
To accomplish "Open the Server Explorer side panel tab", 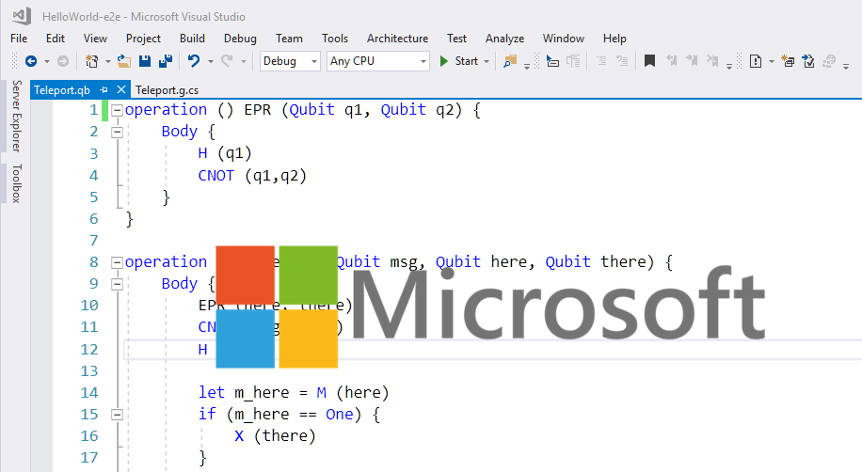I will click(17, 116).
